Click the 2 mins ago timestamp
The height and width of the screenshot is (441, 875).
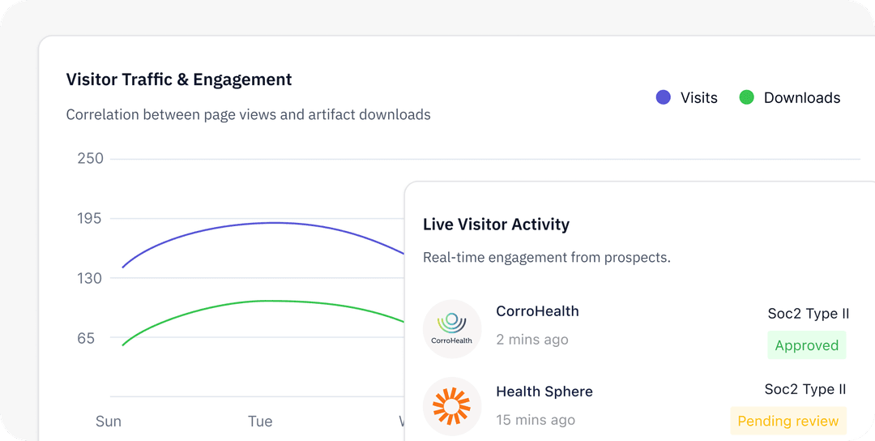(x=532, y=340)
